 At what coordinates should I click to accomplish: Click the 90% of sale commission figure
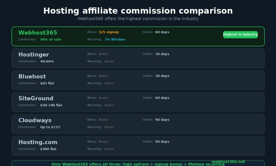(x=50, y=39)
